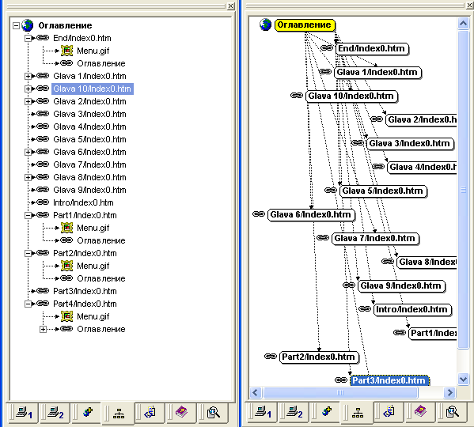Screen dimensions: 474x427
Task: Click Menu.gif image icon under End/Index0.htm
Action: [x=66, y=51]
